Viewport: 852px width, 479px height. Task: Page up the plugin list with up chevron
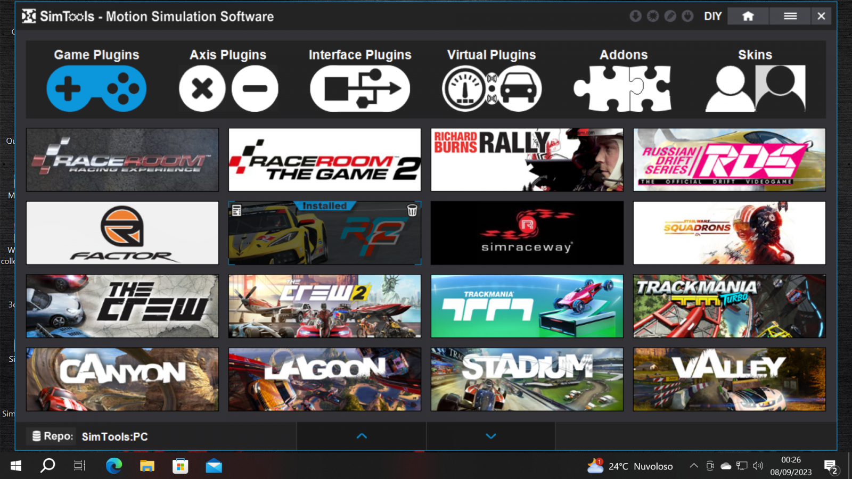[x=362, y=436]
